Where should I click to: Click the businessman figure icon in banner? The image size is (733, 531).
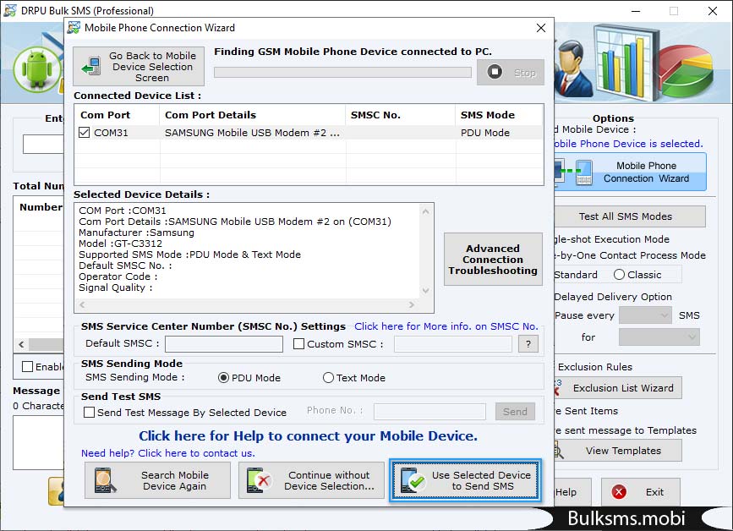click(x=574, y=68)
